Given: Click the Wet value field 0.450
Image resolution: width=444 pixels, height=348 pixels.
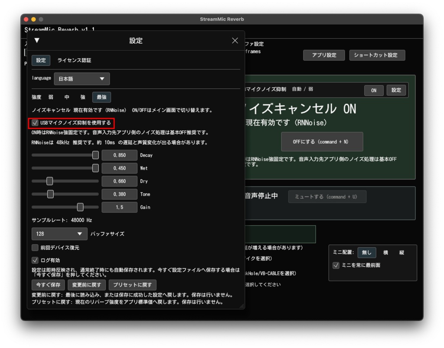Looking at the screenshot, I should (120, 168).
